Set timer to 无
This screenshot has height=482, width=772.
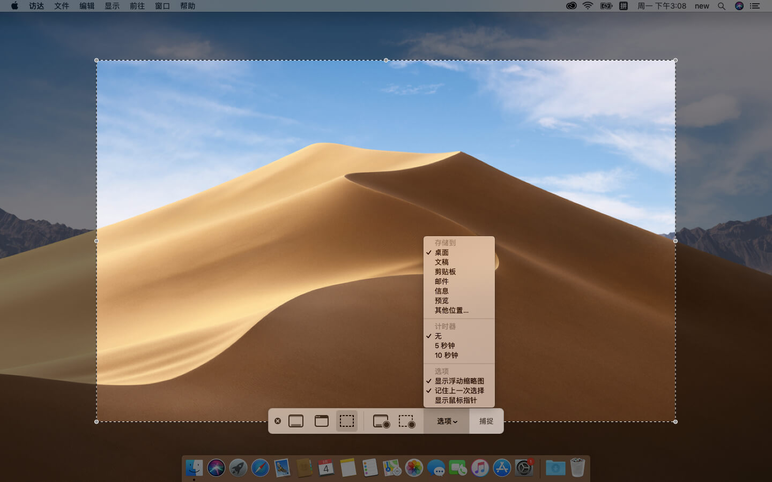tap(459, 336)
